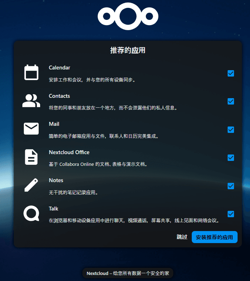Click the Calendar app icon
This screenshot has height=281, width=250.
coord(31,73)
